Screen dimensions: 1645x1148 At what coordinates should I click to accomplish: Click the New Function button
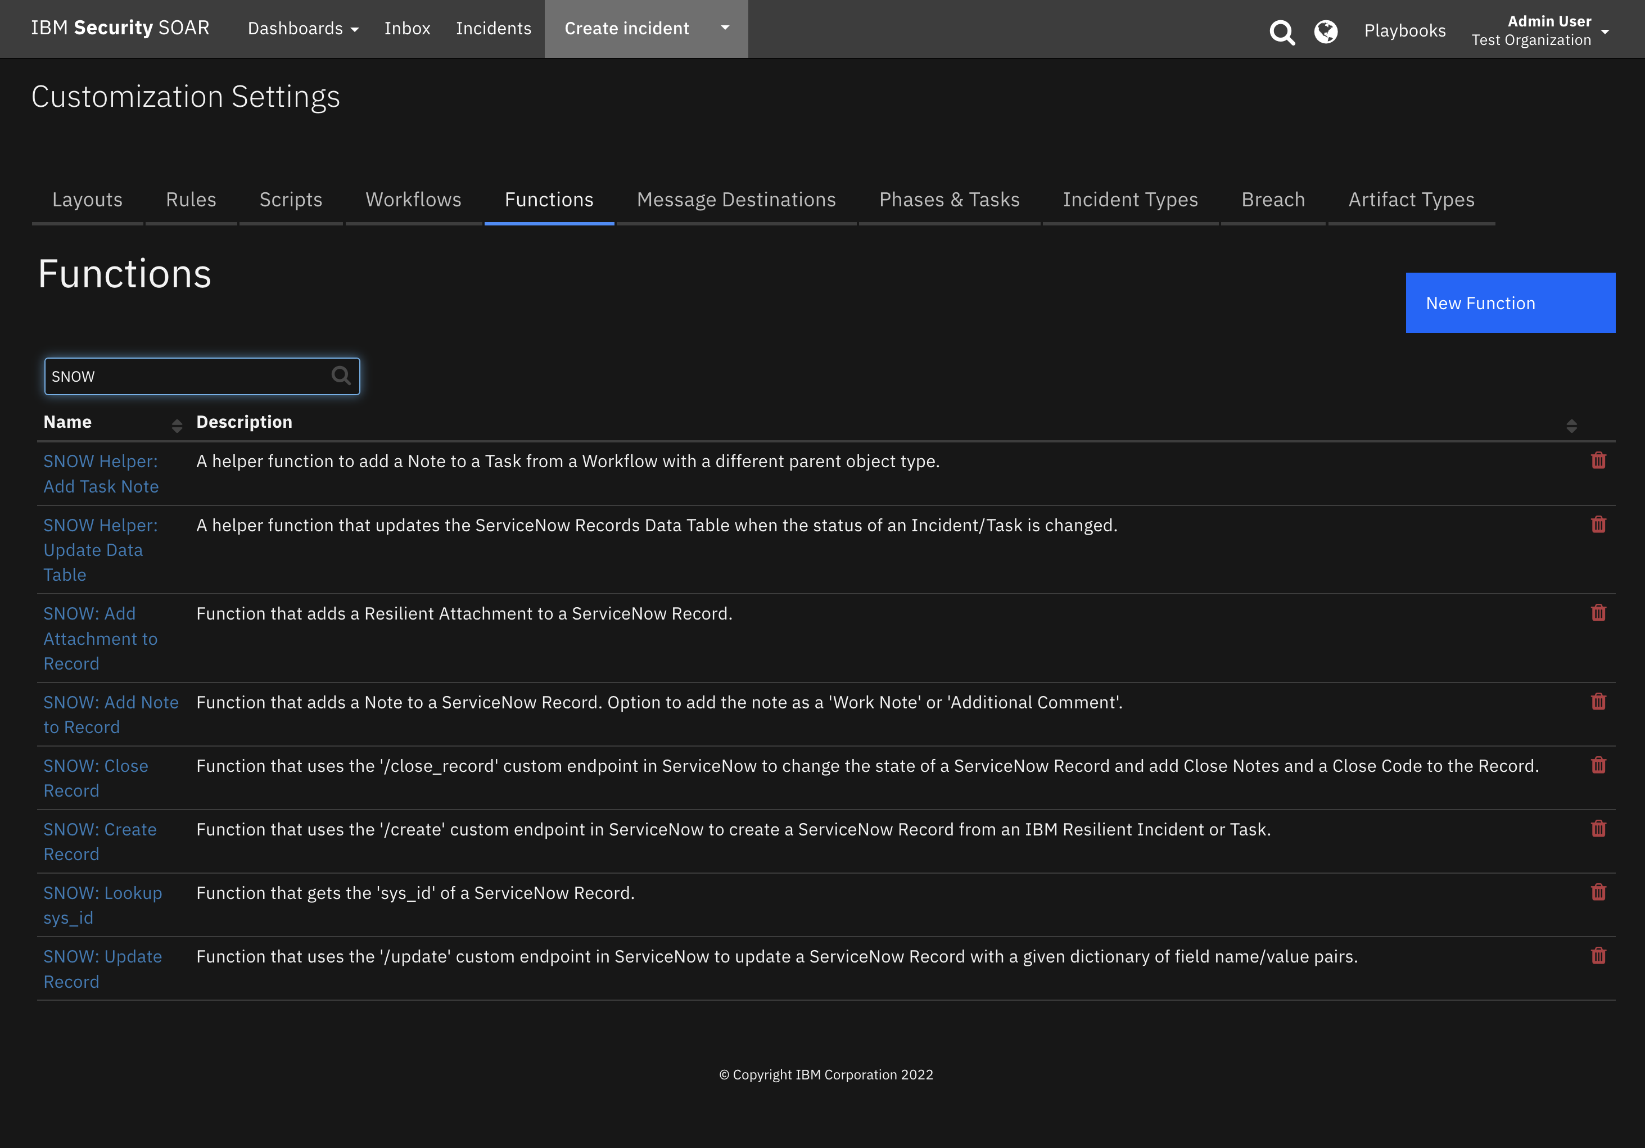pos(1510,302)
